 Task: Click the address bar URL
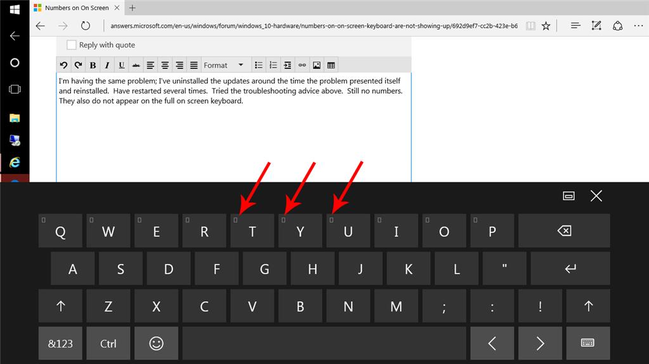314,26
